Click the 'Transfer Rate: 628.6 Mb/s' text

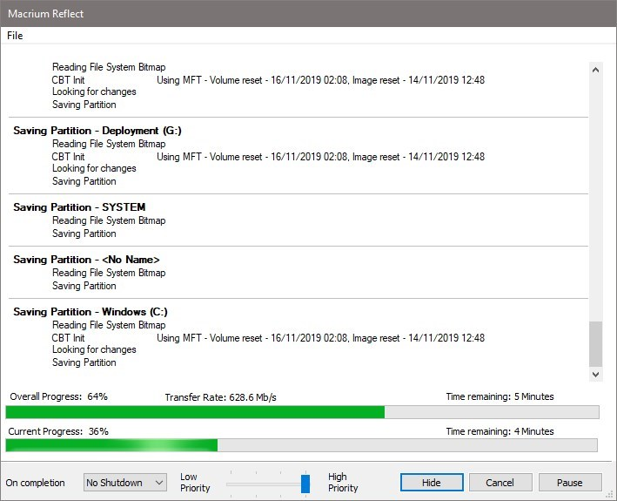click(221, 397)
